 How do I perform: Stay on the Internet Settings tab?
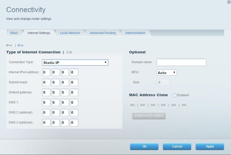[39, 33]
